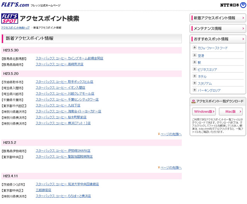Expand スタジアム plus icon
The height and width of the screenshot is (204, 247).
pyautogui.click(x=195, y=83)
